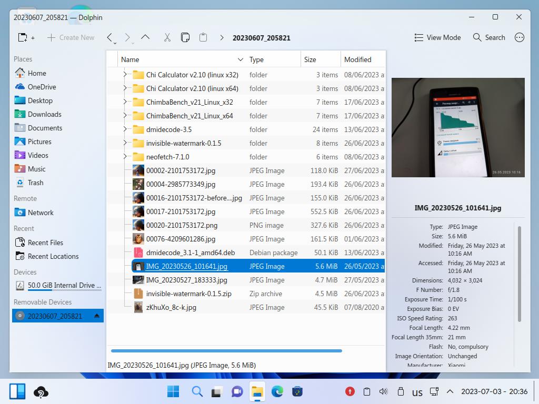Click the zoom slider on the storage bar under Internal Drive

[x=65, y=290]
